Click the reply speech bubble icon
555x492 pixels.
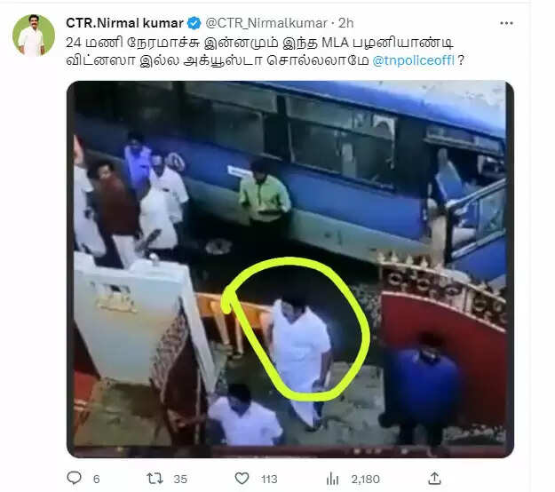click(75, 478)
